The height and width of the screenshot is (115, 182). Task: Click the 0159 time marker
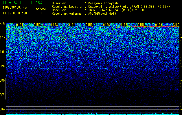pos(159,25)
